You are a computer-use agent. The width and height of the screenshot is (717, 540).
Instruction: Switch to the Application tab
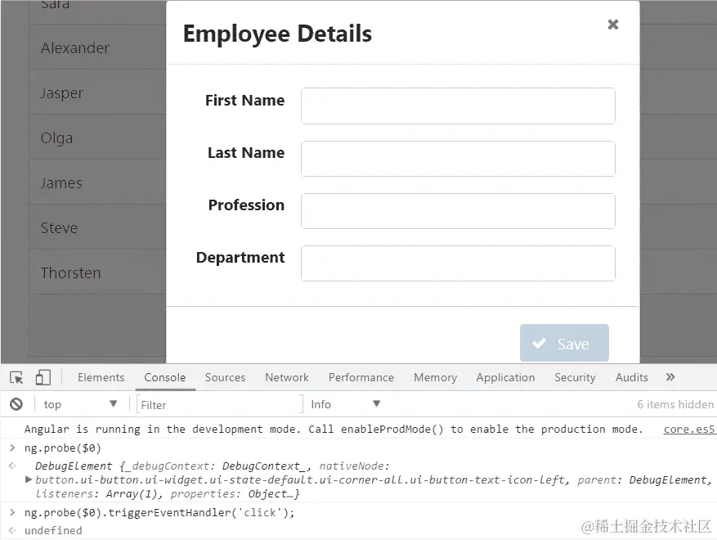(x=505, y=377)
